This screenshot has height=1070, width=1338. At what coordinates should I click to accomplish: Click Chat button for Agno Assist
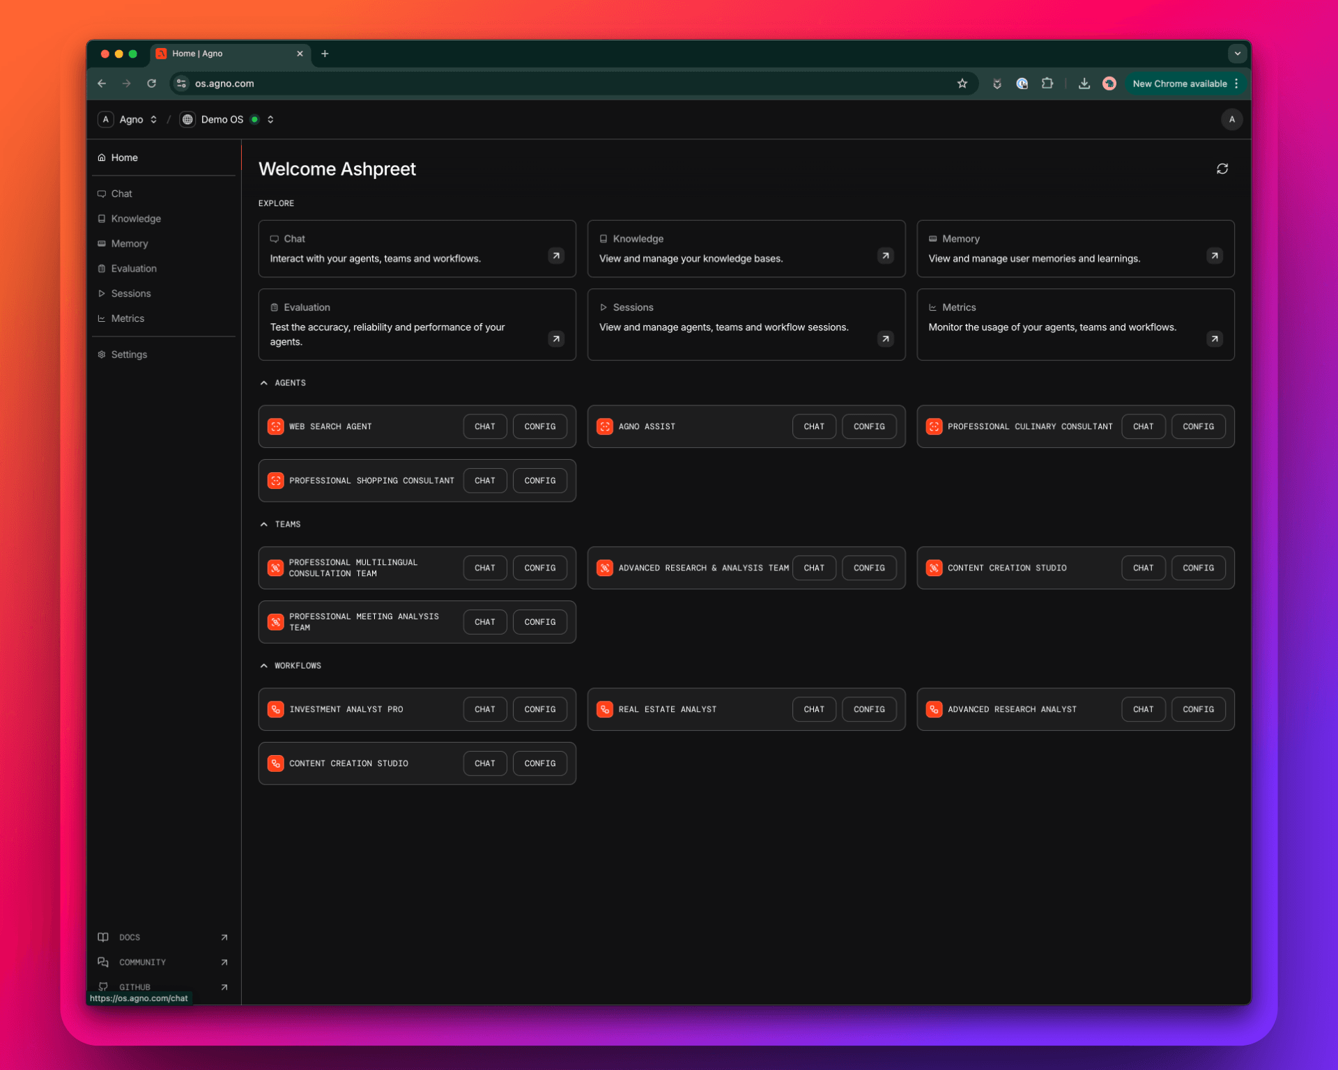(813, 426)
